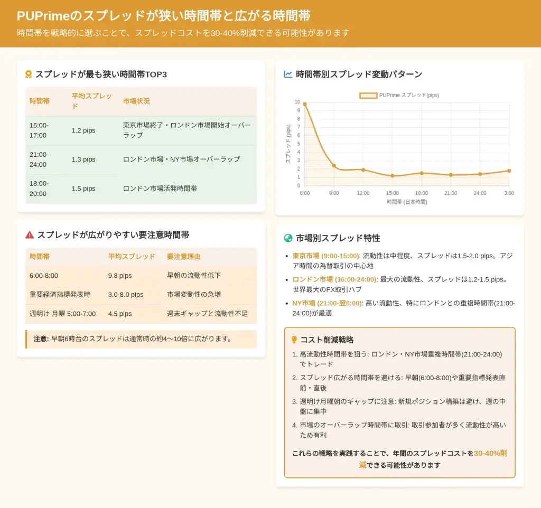Select the 重要経済指標発表時 table row
The width and height of the screenshot is (541, 508).
tap(141, 295)
